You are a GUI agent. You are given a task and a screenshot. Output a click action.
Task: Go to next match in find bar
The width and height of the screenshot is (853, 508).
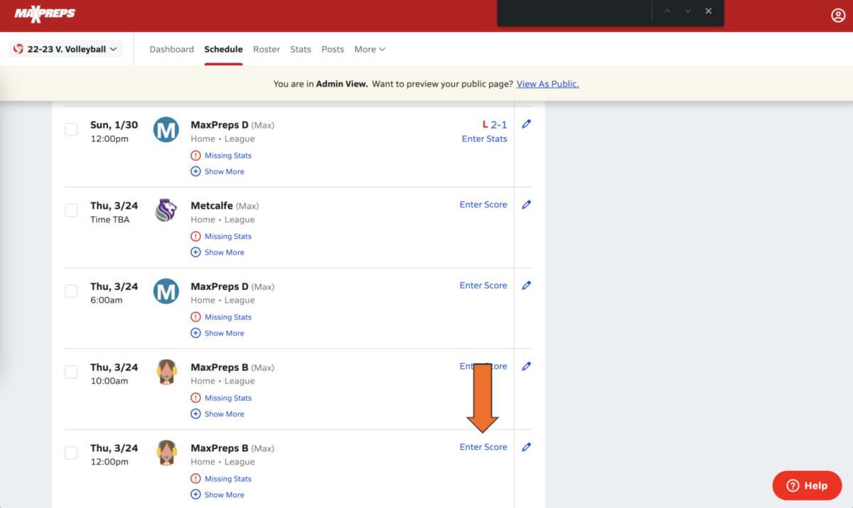(687, 11)
